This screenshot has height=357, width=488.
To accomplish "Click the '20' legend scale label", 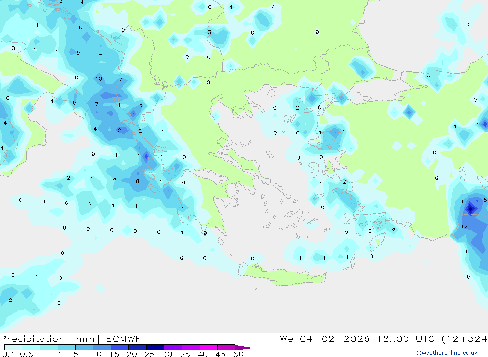I will (x=132, y=354).
